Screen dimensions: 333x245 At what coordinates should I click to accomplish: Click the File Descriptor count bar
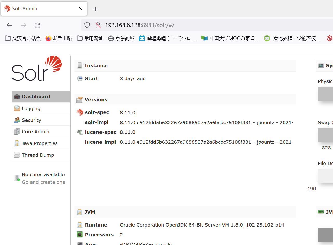tap(326, 176)
